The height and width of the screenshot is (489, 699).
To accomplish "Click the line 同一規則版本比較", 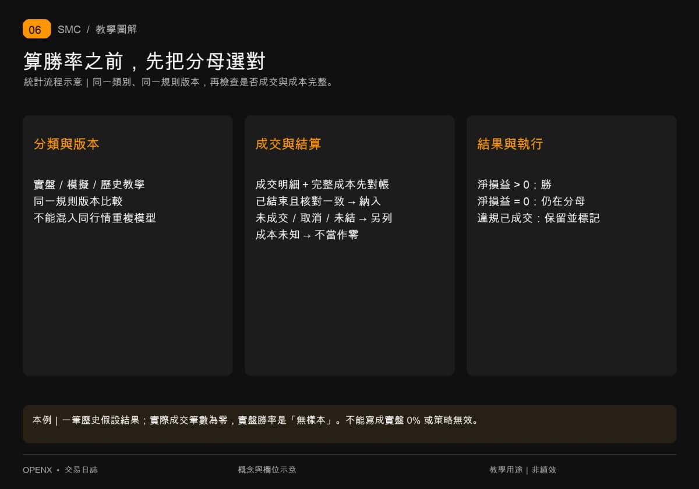I will [x=78, y=201].
